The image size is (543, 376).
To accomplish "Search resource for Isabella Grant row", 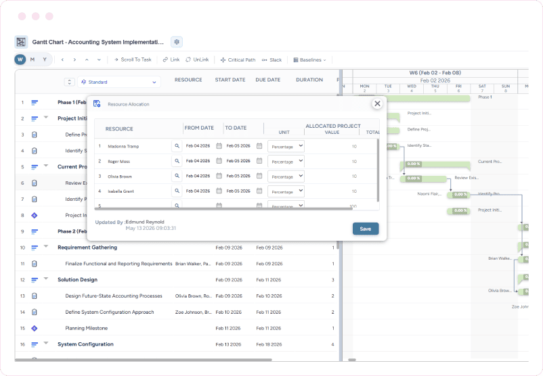I will tap(177, 191).
